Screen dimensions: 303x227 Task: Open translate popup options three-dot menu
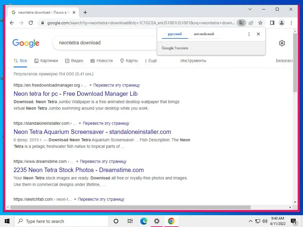249,34
